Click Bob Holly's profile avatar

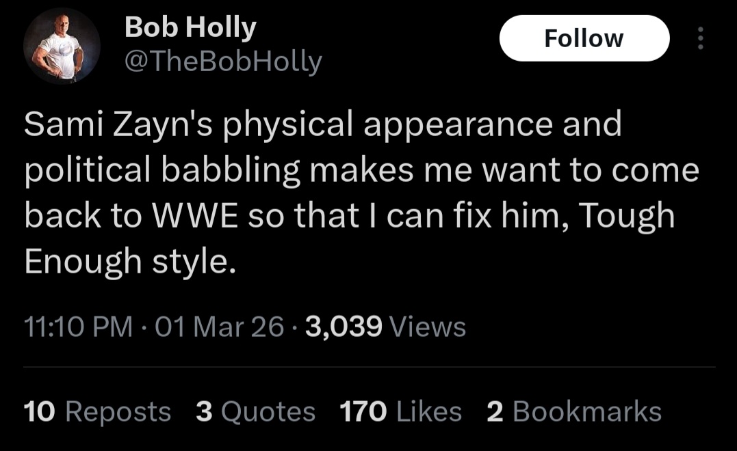point(62,46)
